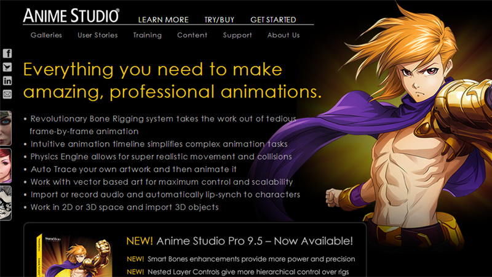Image resolution: width=492 pixels, height=277 pixels.
Task: Open the User Stories page
Action: [98, 35]
